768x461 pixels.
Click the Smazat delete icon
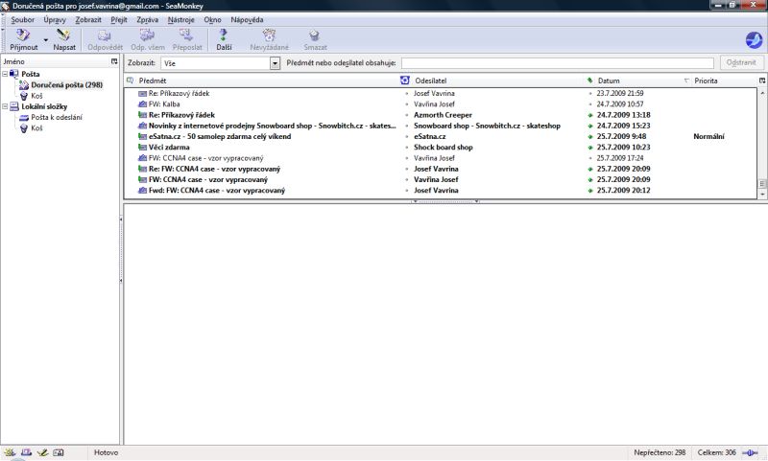pyautogui.click(x=315, y=35)
